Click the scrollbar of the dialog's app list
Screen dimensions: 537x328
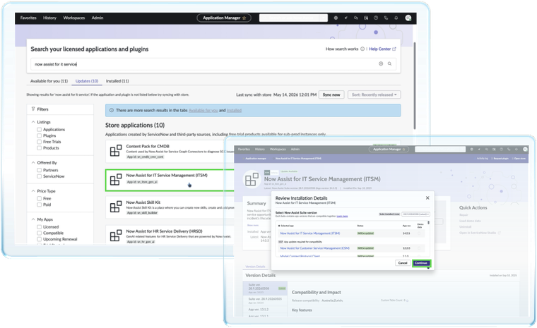(428, 223)
